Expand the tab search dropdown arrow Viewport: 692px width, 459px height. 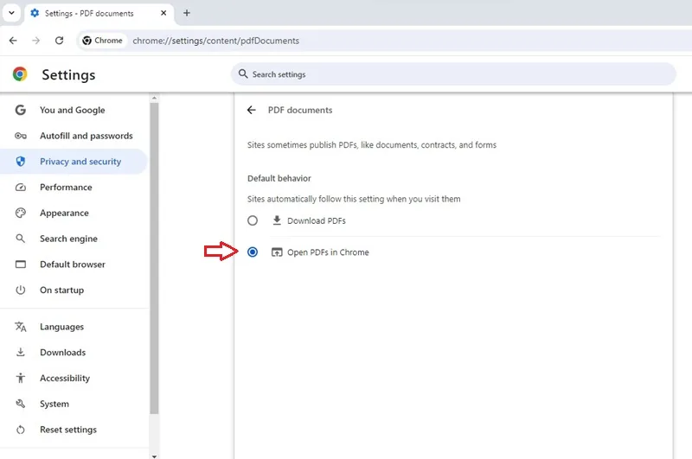click(x=11, y=13)
